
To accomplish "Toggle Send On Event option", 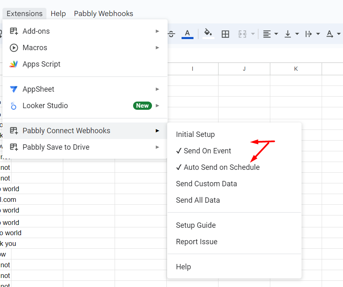I will (x=234, y=150).
